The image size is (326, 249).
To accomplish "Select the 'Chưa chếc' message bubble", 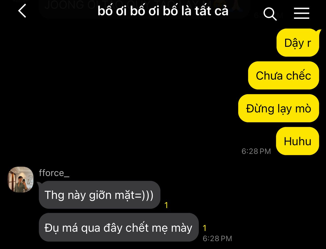I will click(x=283, y=76).
